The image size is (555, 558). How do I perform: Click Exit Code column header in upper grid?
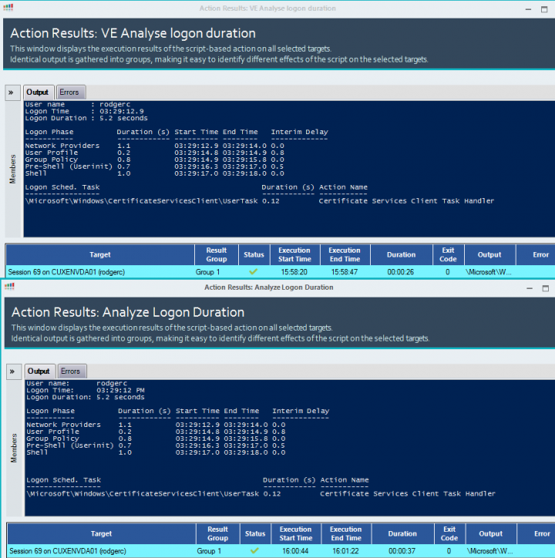tap(448, 254)
